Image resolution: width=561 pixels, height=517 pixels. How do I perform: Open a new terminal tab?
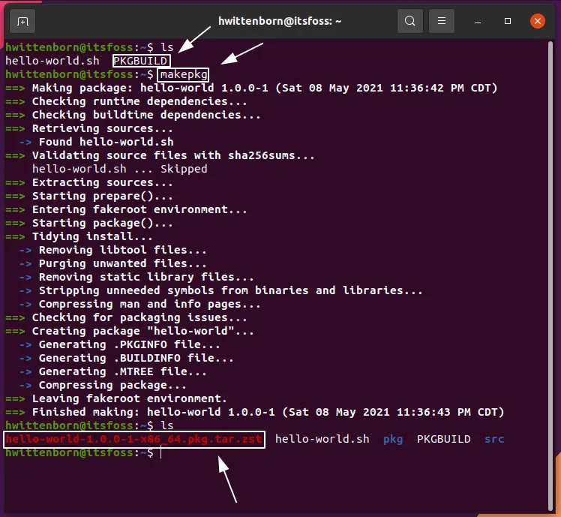(x=23, y=21)
